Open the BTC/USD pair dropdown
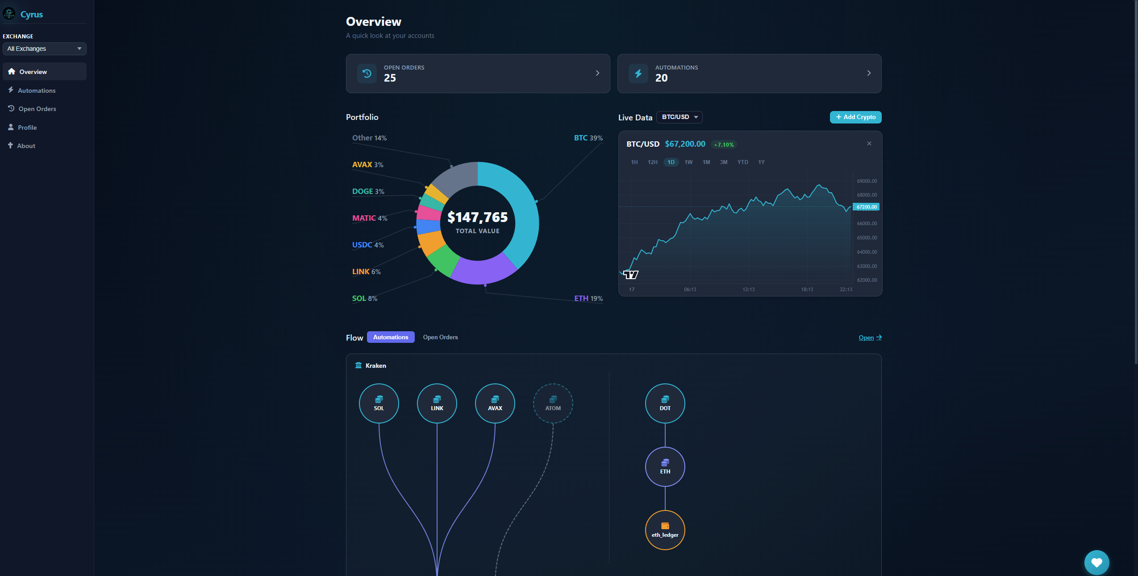1138x576 pixels. point(679,117)
